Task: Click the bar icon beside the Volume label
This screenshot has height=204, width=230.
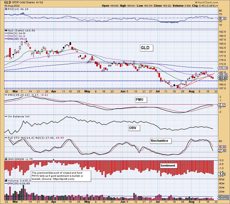Action: (6, 181)
